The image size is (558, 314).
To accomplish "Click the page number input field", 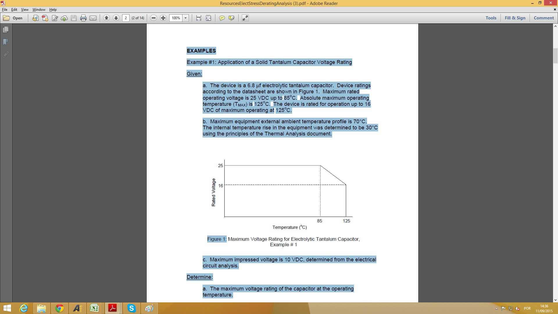I will [x=126, y=18].
